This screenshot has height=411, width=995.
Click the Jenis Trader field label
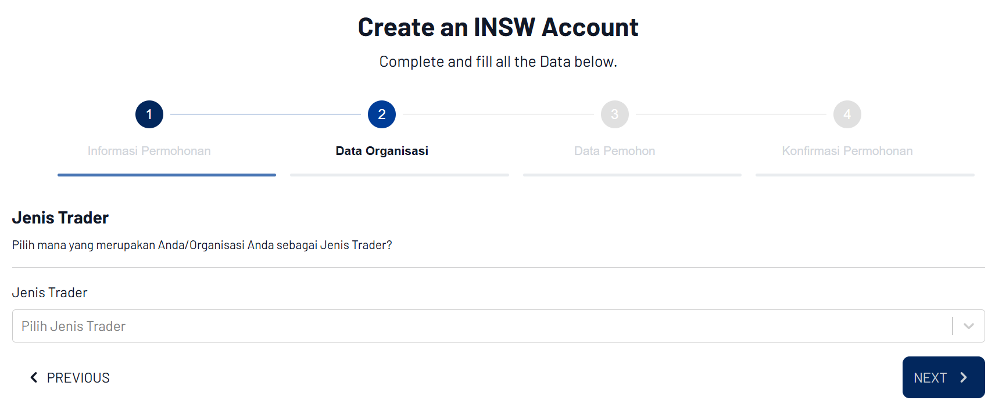tap(49, 293)
